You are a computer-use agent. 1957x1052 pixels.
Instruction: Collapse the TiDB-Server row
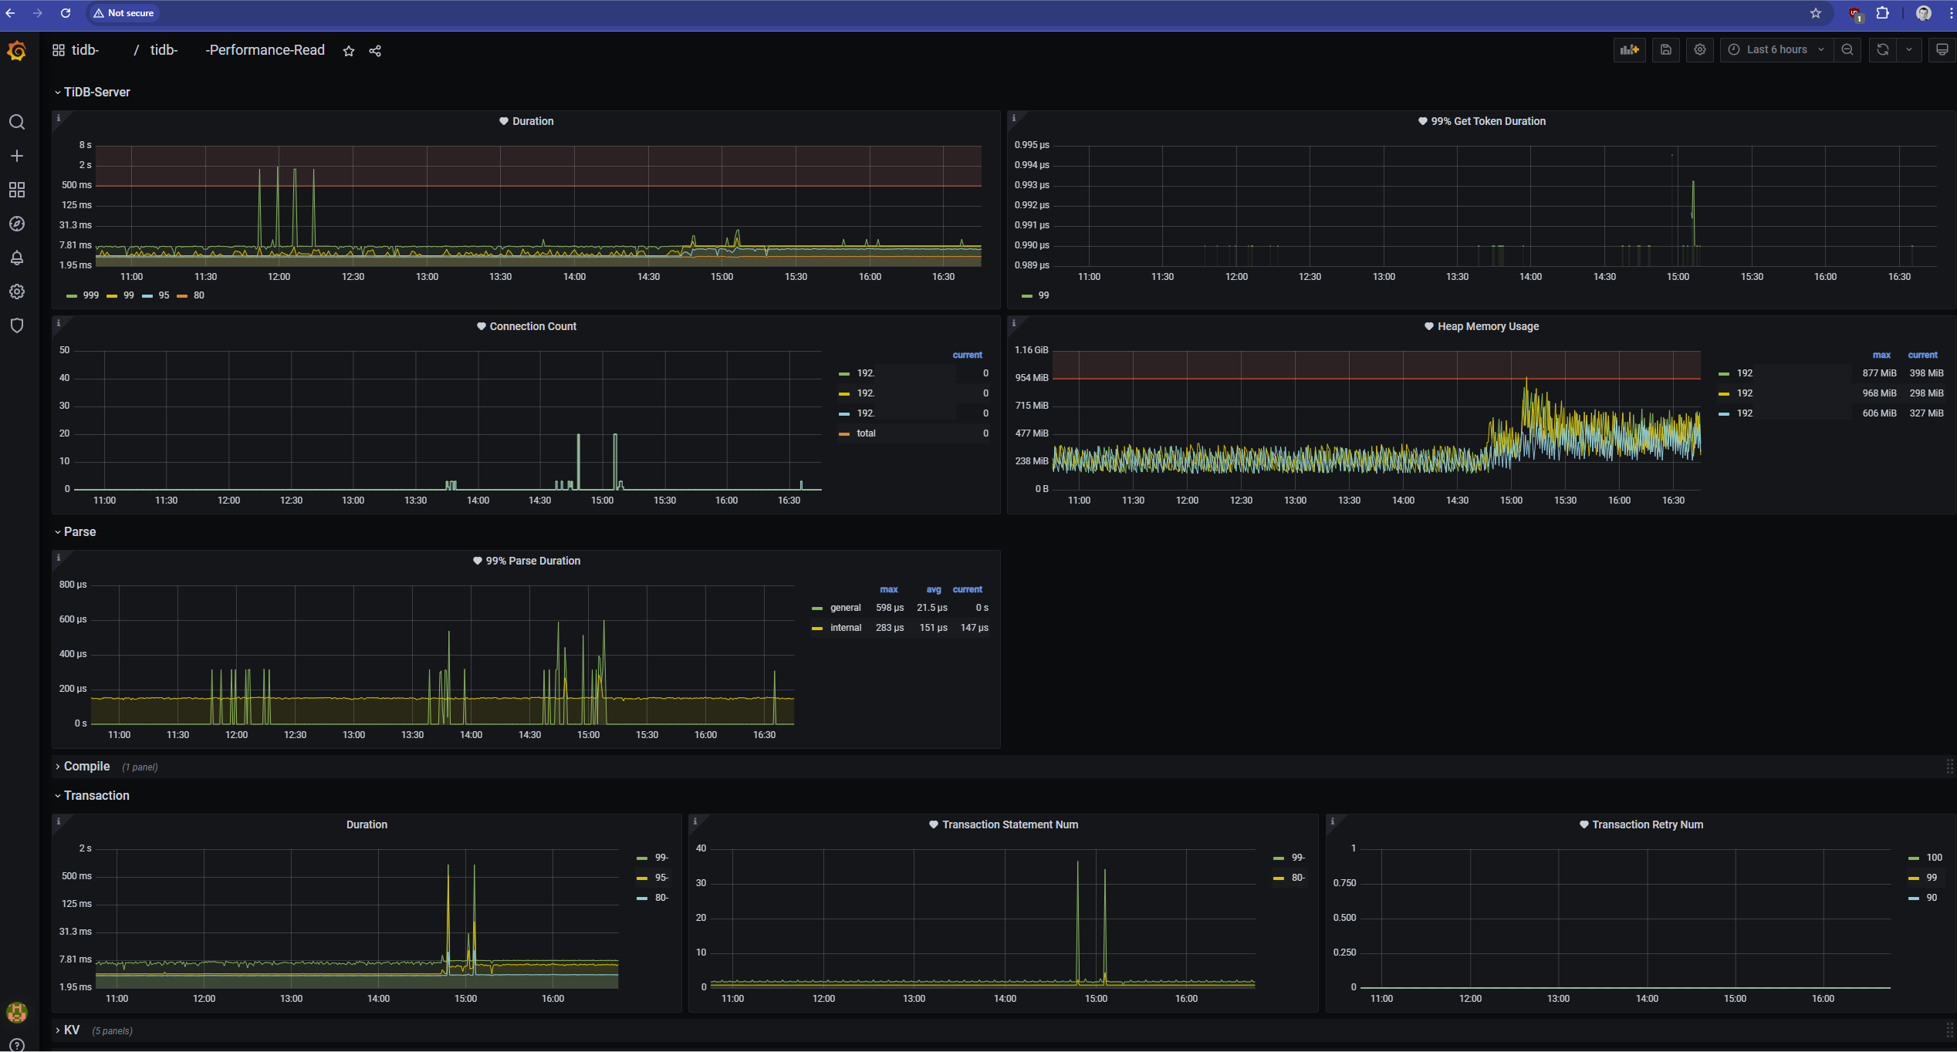pos(93,92)
